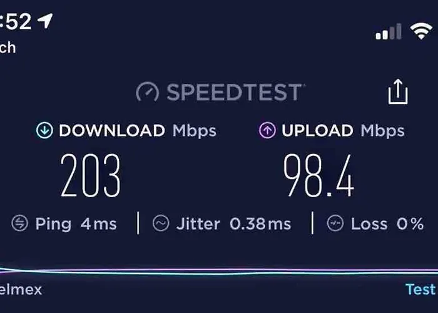Click the cellular signal bars icon
This screenshot has width=438, height=313.
pyautogui.click(x=389, y=31)
